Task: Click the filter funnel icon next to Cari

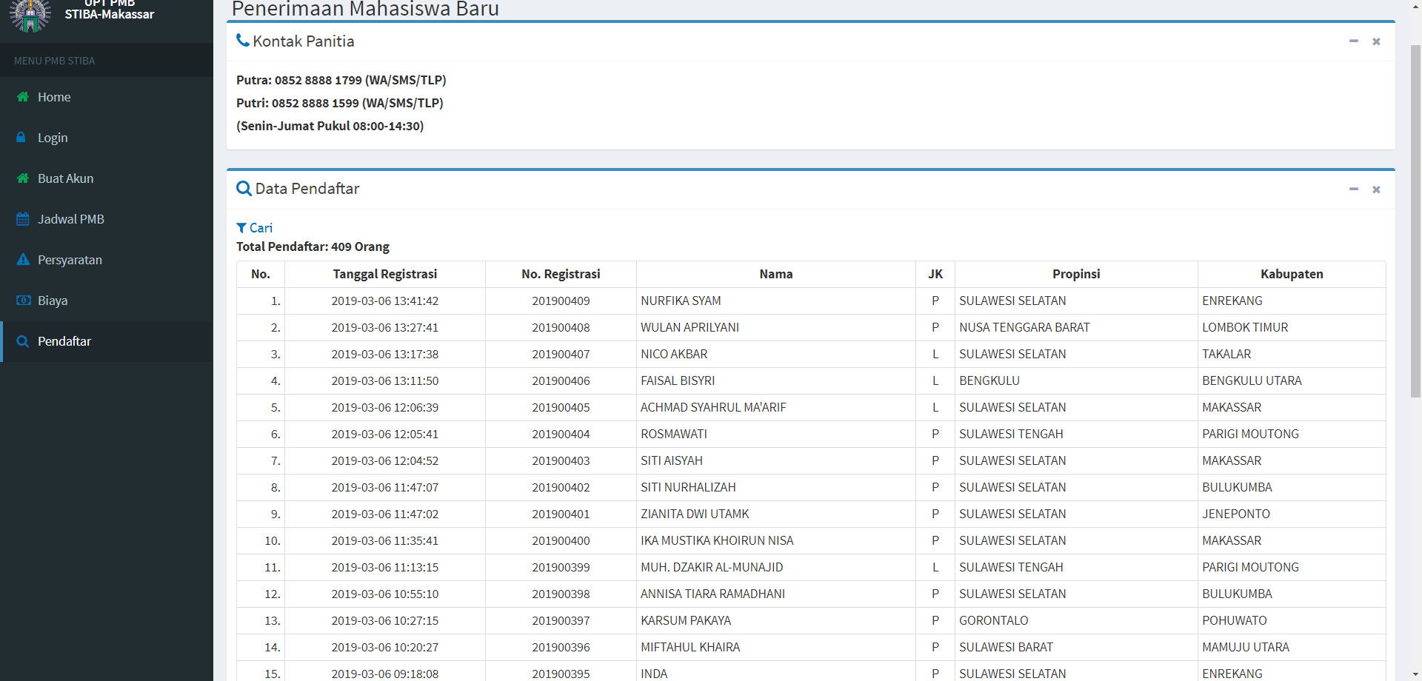Action: (x=241, y=228)
